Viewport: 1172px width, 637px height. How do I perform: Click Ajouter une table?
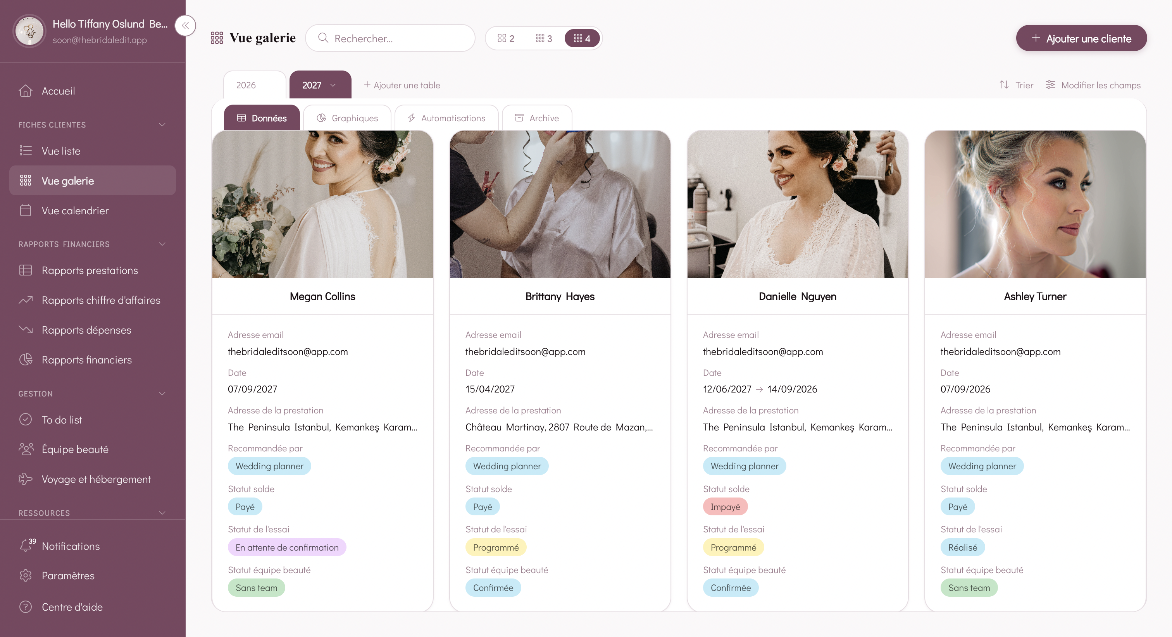pos(402,85)
